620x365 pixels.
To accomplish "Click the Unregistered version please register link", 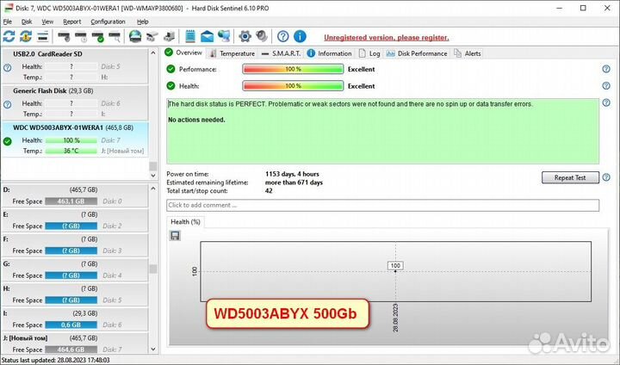I will [387, 38].
